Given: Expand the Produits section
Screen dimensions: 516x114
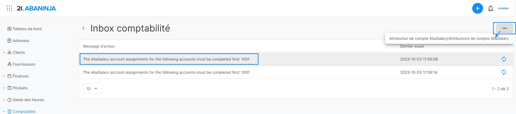Looking at the screenshot, I should (x=4, y=88).
